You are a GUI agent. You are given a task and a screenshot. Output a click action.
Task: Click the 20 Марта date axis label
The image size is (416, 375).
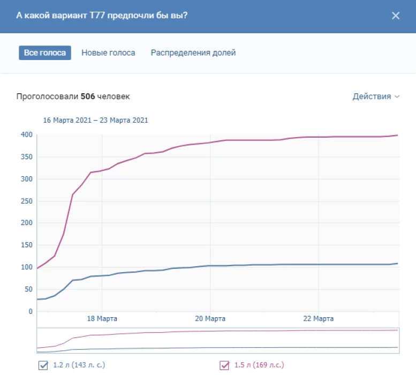click(x=210, y=319)
